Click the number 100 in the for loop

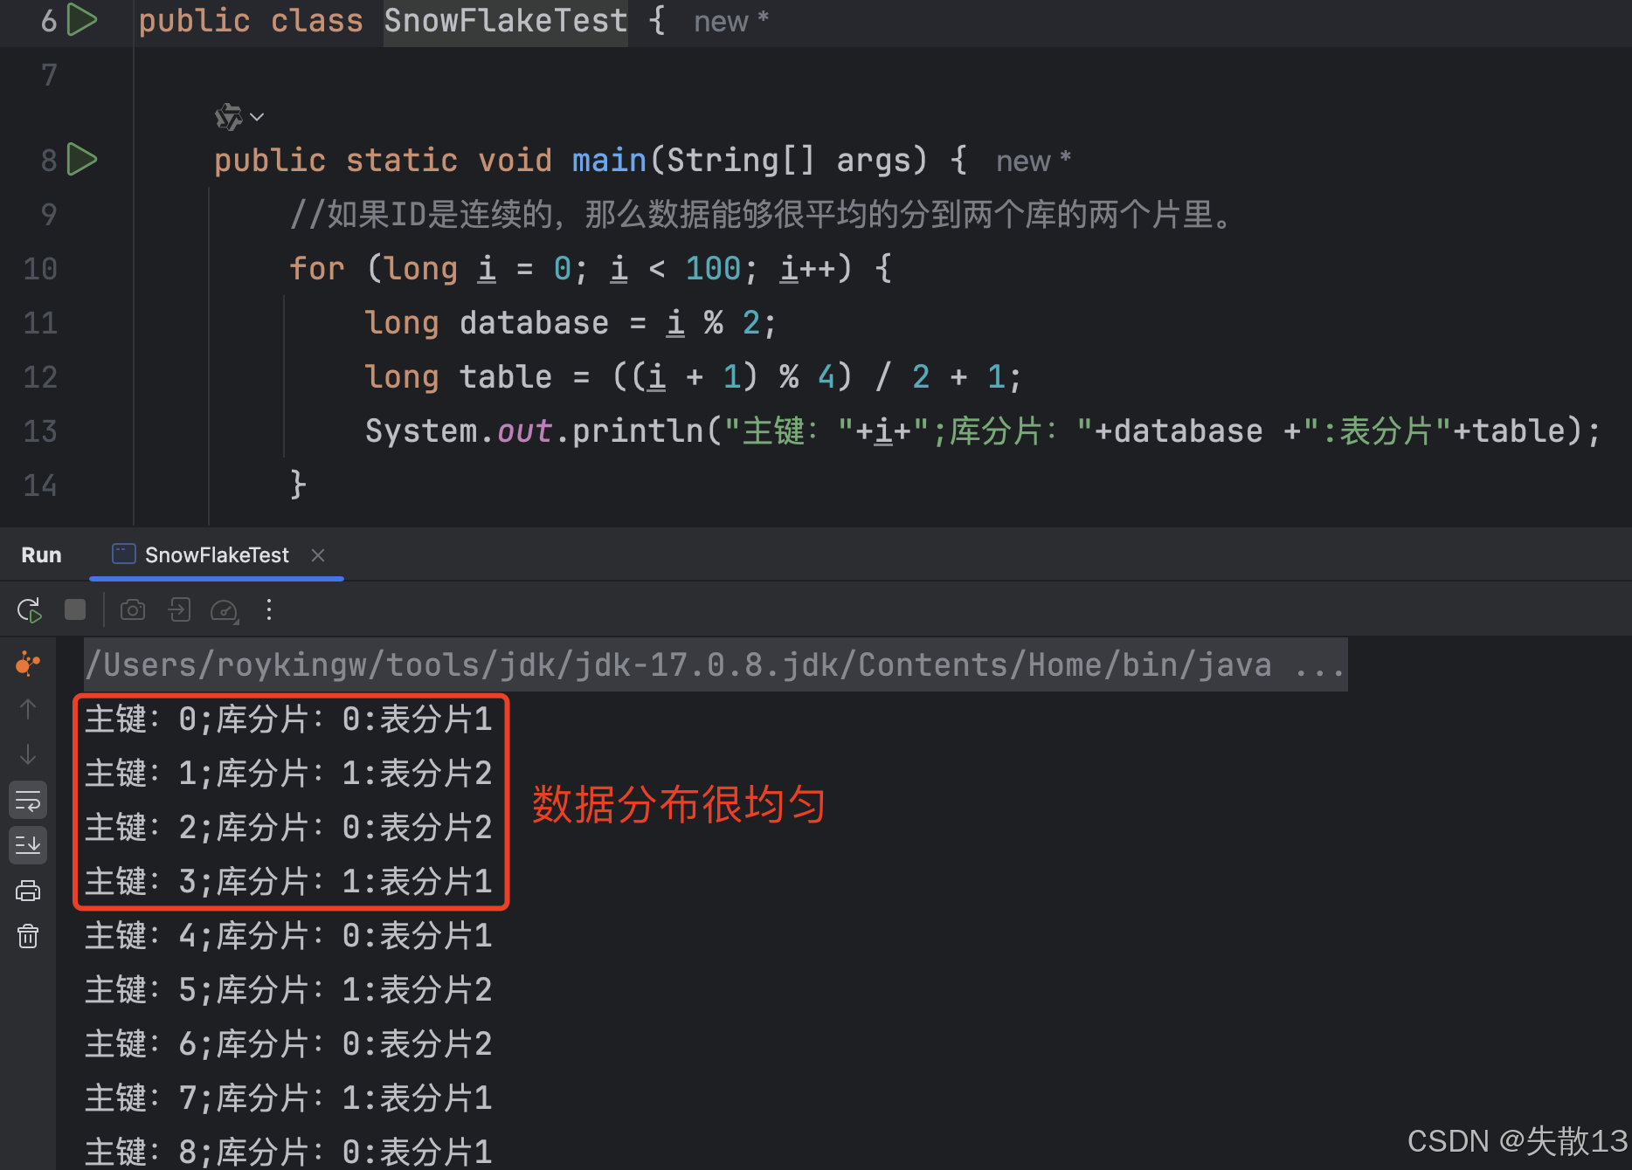pyautogui.click(x=713, y=269)
